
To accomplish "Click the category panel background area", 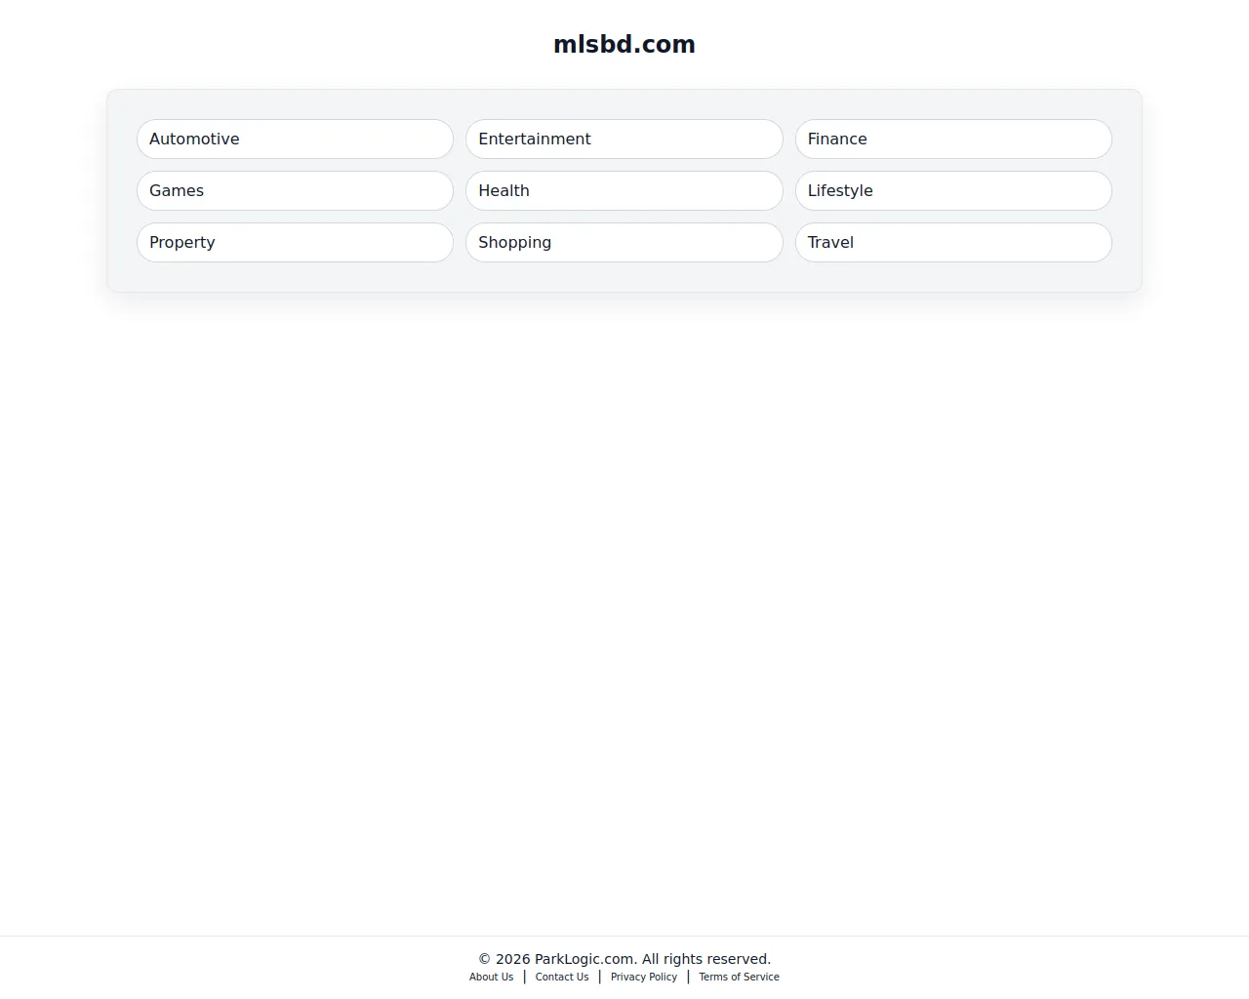I will [x=624, y=278].
